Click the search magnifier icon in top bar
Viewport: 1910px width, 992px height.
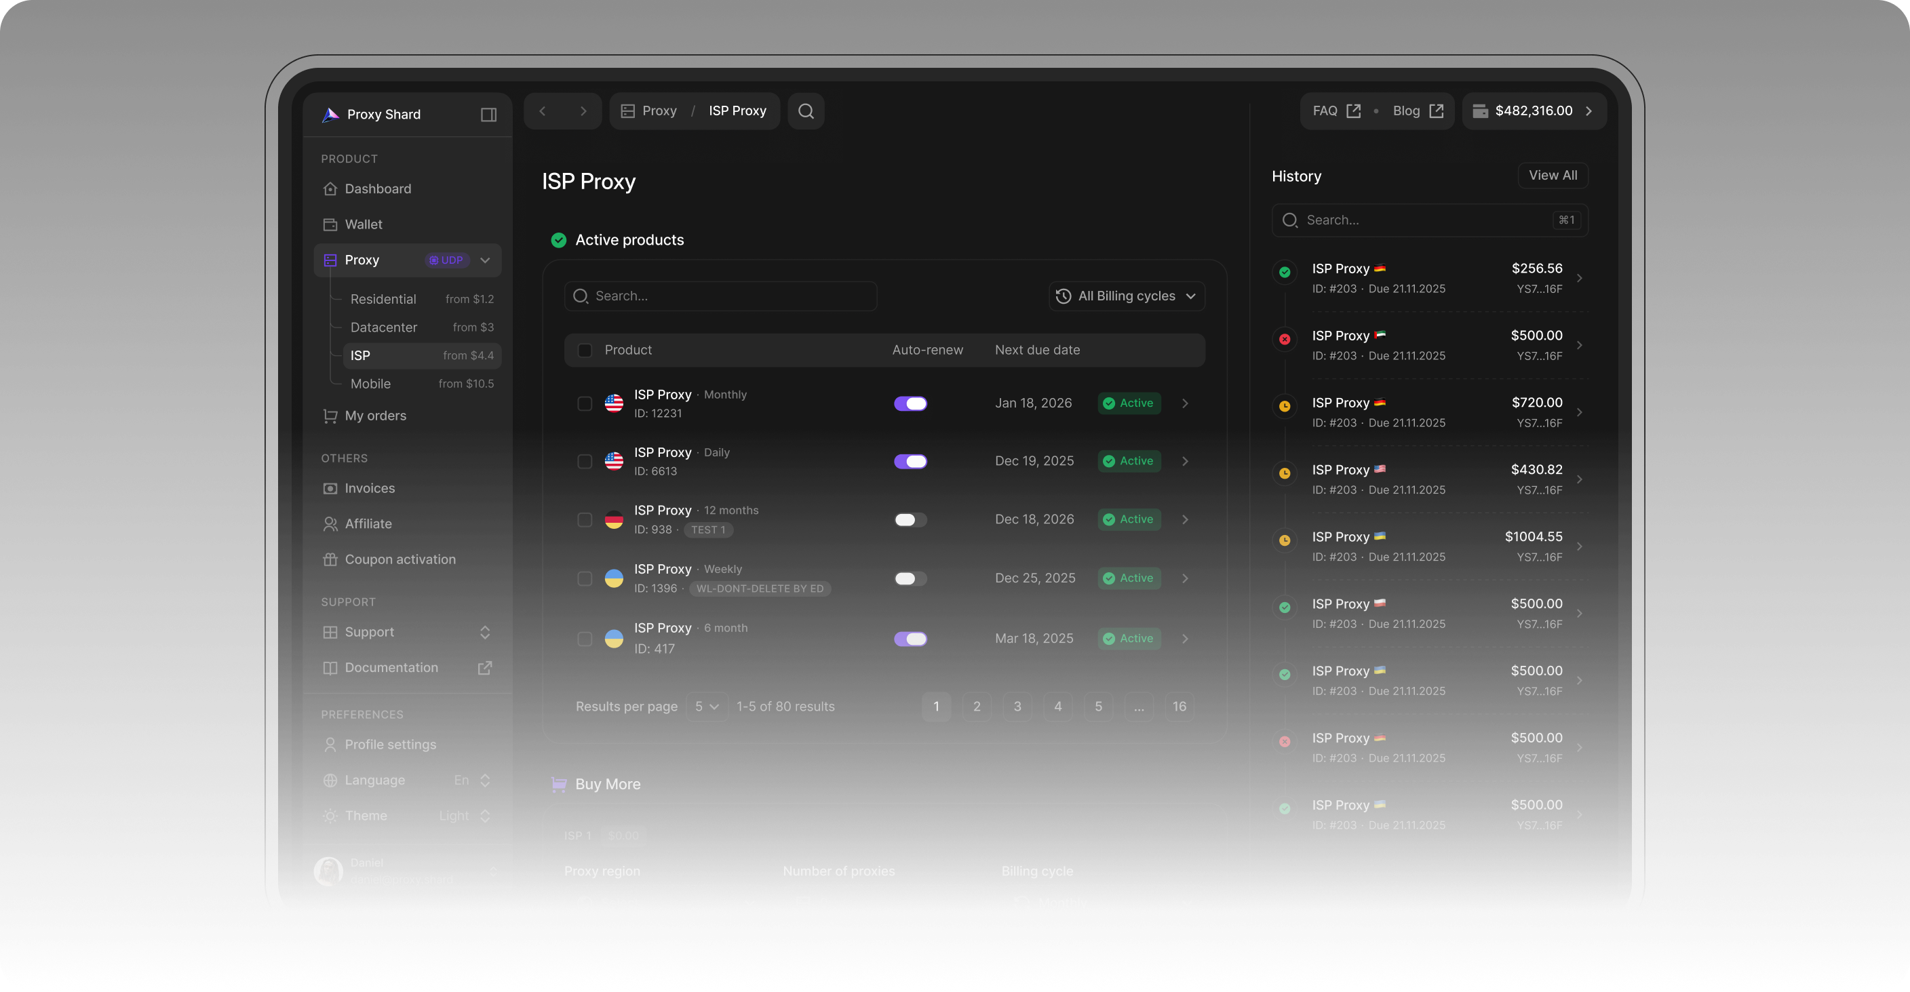click(805, 111)
